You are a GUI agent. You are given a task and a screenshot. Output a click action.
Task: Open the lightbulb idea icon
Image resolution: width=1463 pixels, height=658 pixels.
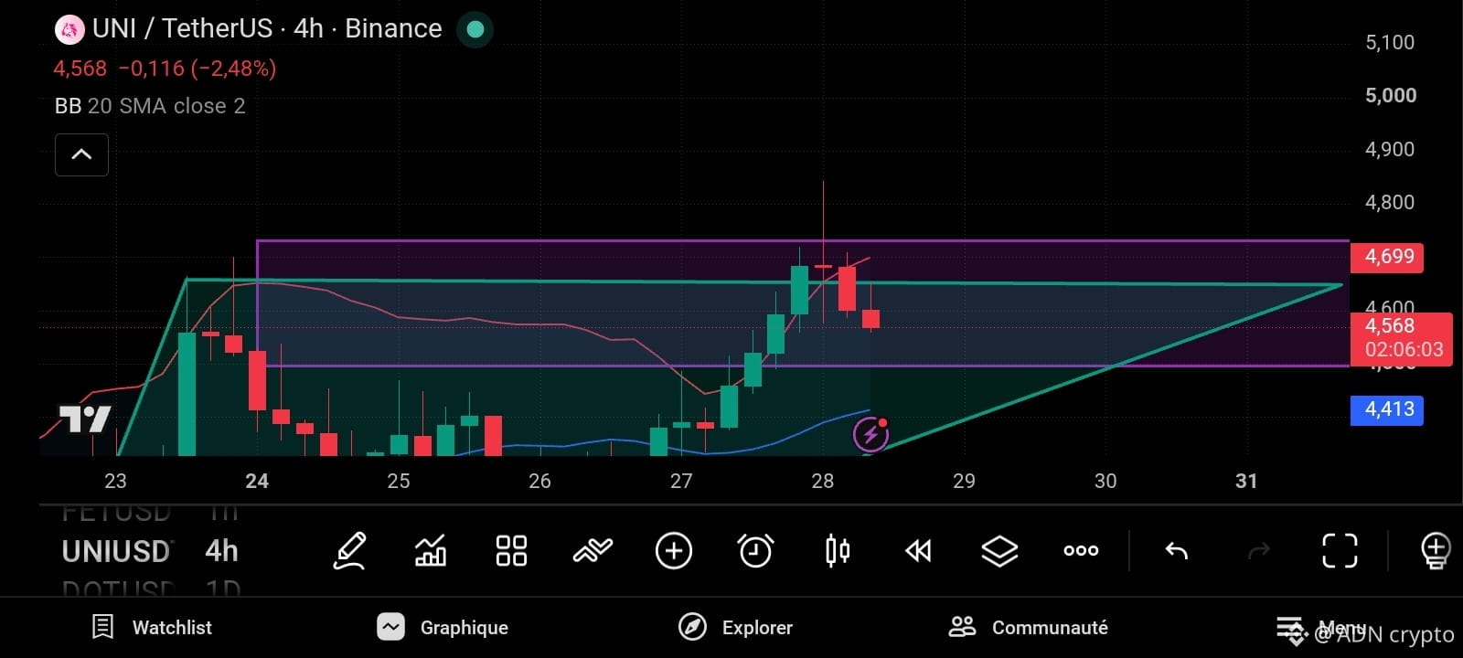coord(1436,551)
